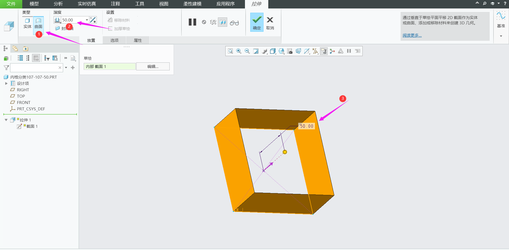The height and width of the screenshot is (250, 509).
Task: Select the RIGHT datum plane
Action: point(23,90)
